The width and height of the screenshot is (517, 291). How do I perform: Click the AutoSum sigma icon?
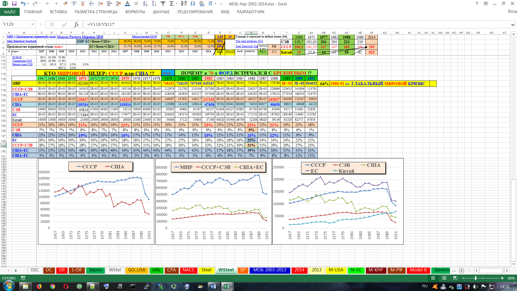[x=172, y=4]
